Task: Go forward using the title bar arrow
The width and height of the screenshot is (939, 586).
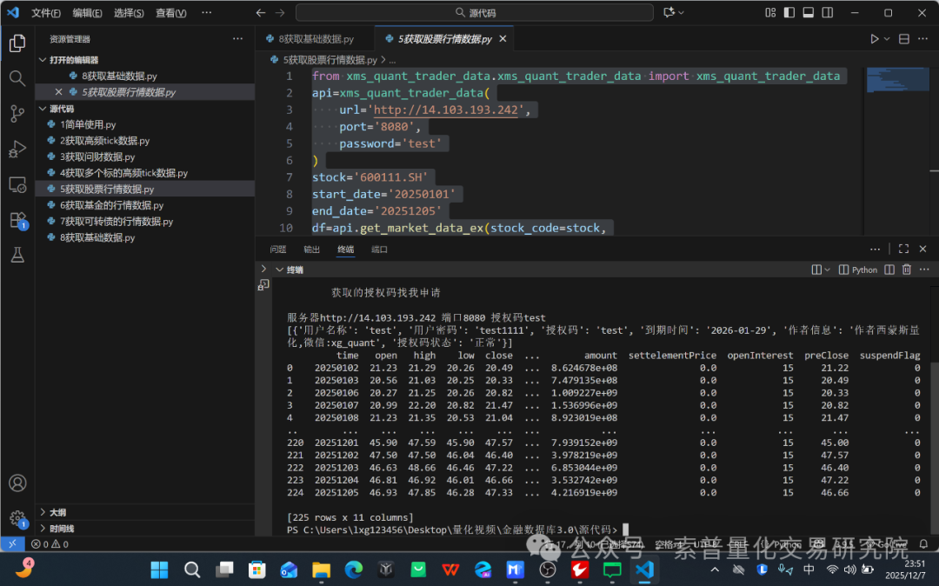Action: (x=280, y=12)
